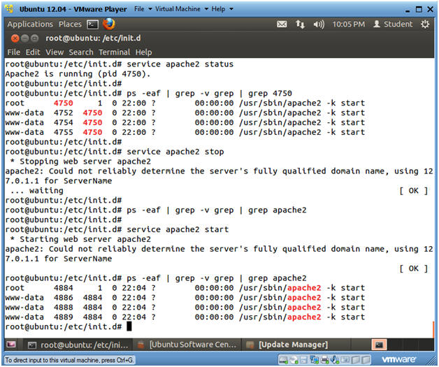
Task: Click '* Stopping web server apache2' line
Action: [x=80, y=161]
